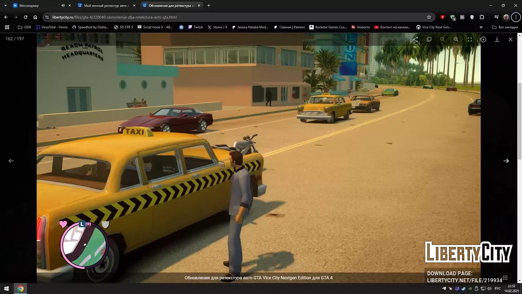Screen dimensions: 522x294
Task: Click the share icon in the image viewer
Action: click(415, 39)
